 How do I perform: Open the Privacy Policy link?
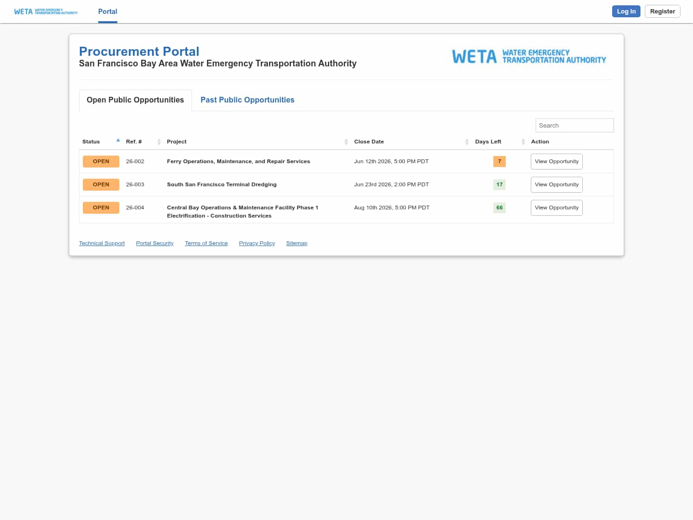click(257, 243)
